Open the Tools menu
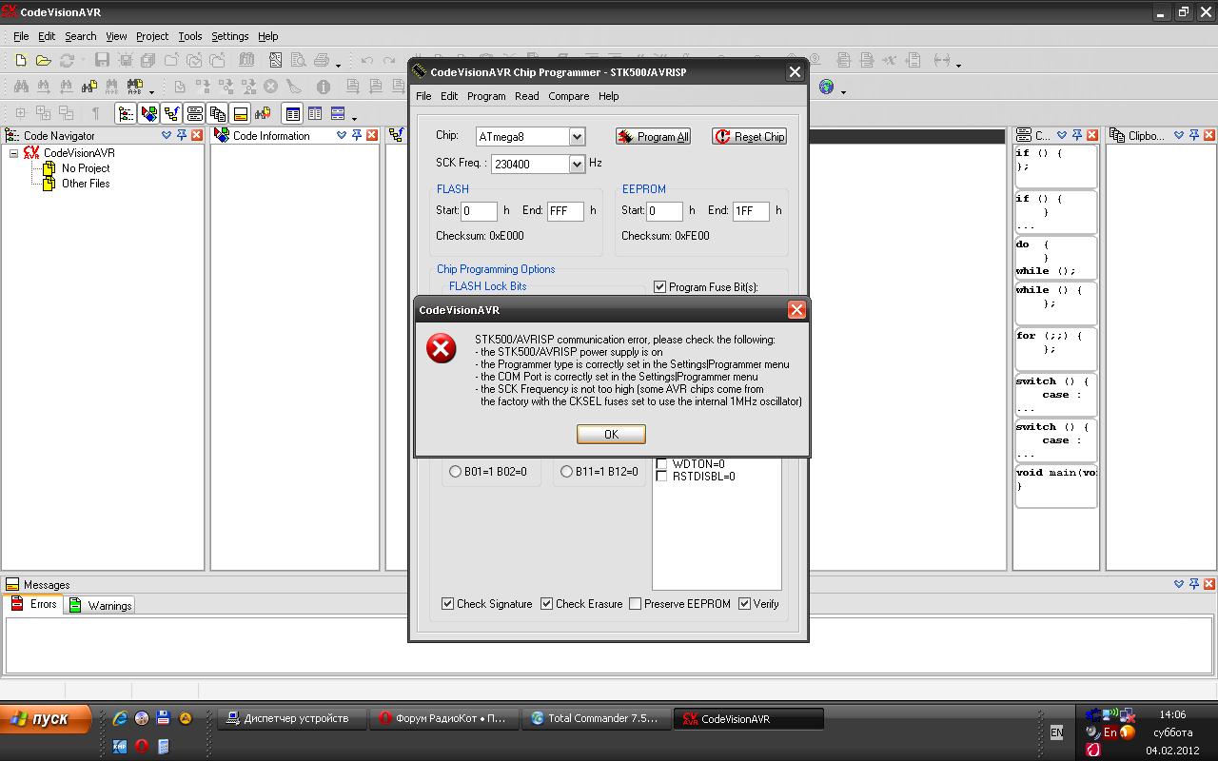The image size is (1218, 761). click(x=190, y=36)
